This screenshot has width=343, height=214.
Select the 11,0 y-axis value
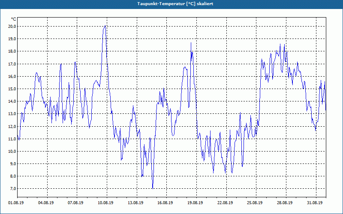(x=12, y=139)
